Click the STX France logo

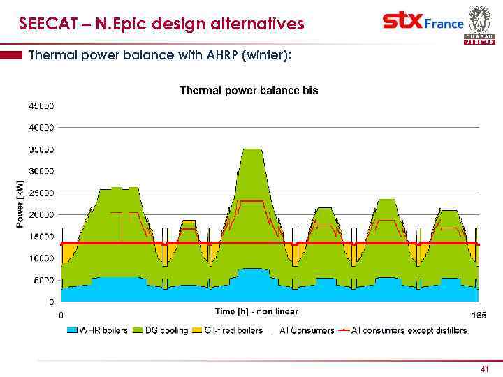pyautogui.click(x=423, y=21)
